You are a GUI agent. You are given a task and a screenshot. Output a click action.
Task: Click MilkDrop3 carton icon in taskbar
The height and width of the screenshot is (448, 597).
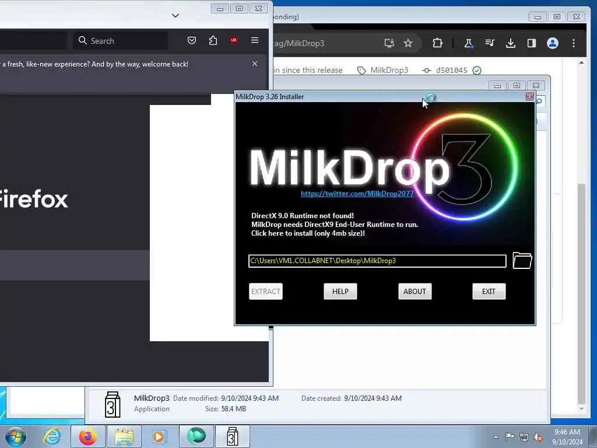233,436
